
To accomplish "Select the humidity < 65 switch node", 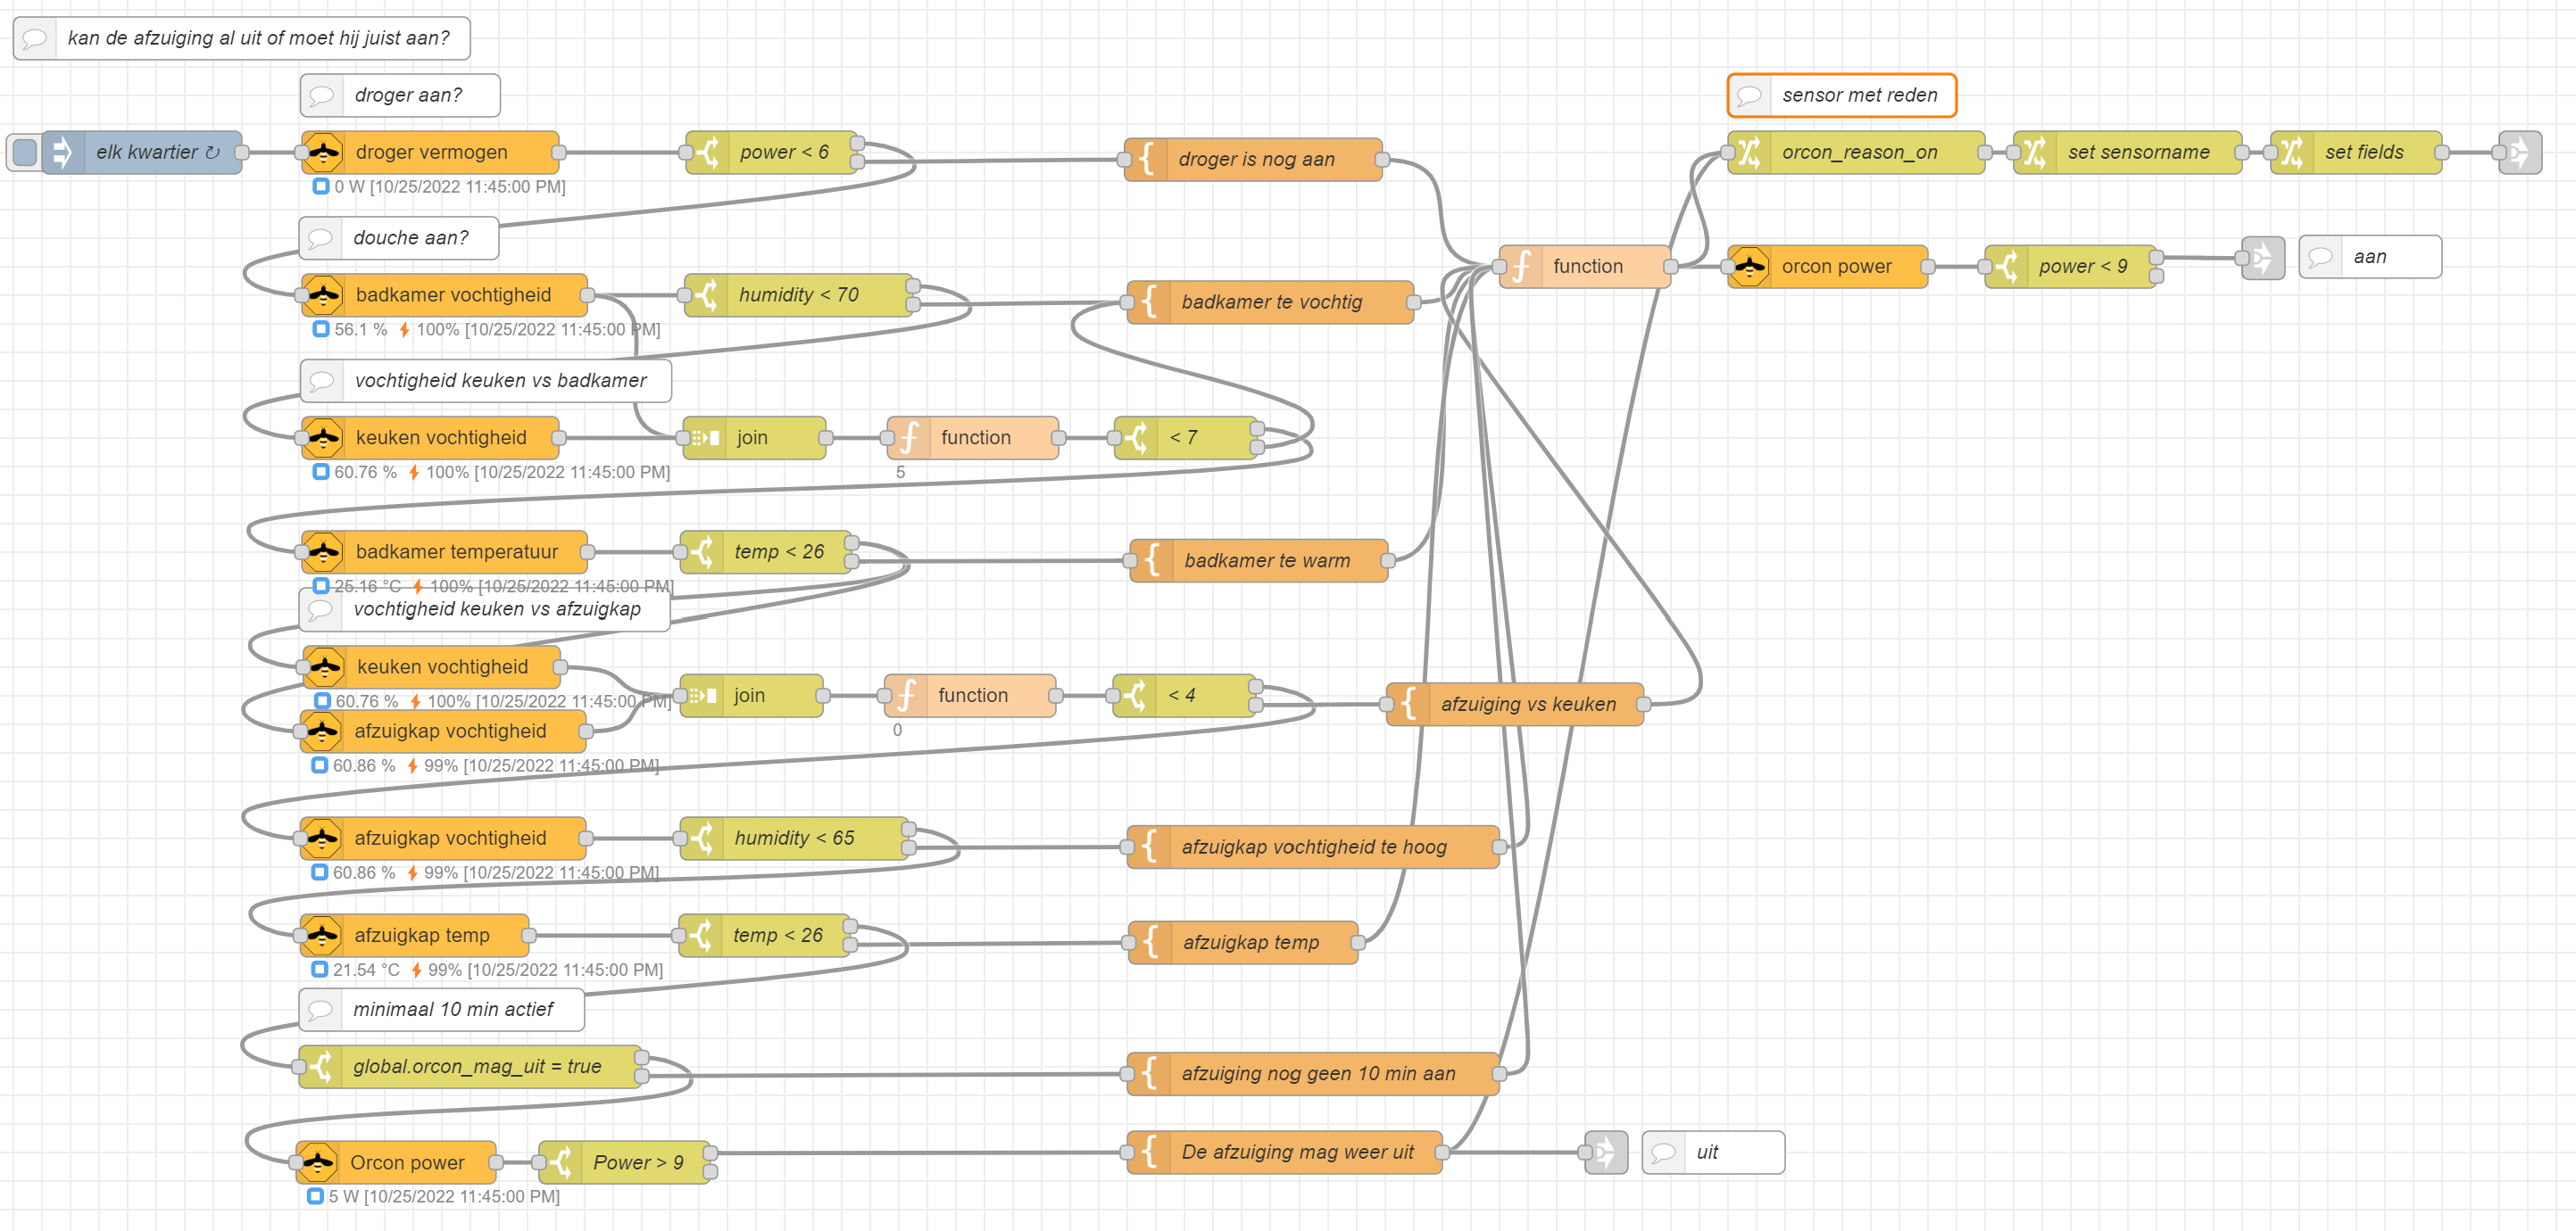I will click(x=794, y=839).
